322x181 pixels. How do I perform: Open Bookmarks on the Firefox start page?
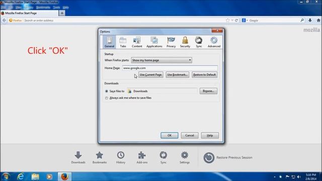(x=100, y=157)
